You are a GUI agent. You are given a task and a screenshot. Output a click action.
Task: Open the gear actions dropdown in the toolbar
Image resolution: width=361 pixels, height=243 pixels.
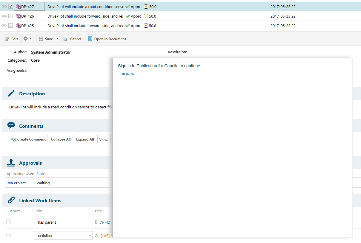click(27, 39)
